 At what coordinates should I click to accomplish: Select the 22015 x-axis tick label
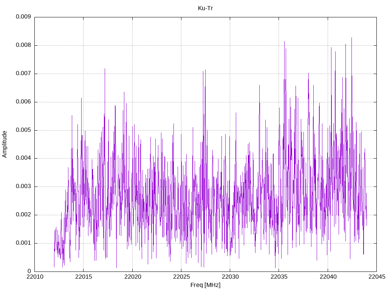pos(84,277)
